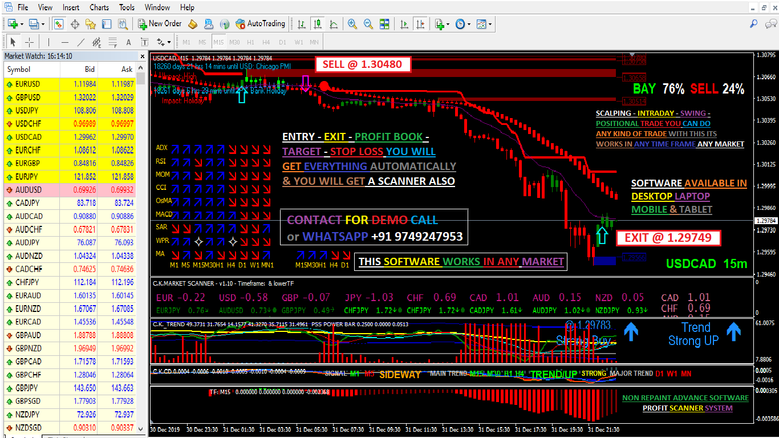Expand the New Chart dropdown arrow
The height and width of the screenshot is (438, 779).
click(x=22, y=25)
